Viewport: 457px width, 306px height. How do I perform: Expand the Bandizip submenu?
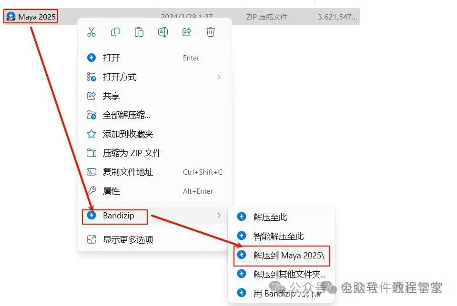click(154, 216)
